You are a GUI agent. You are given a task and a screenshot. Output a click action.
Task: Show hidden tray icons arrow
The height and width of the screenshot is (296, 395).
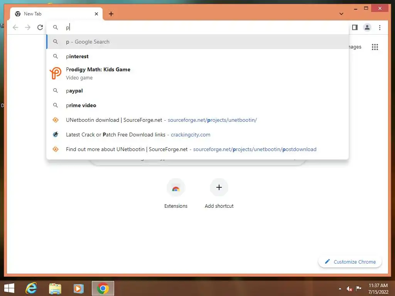[340, 289]
